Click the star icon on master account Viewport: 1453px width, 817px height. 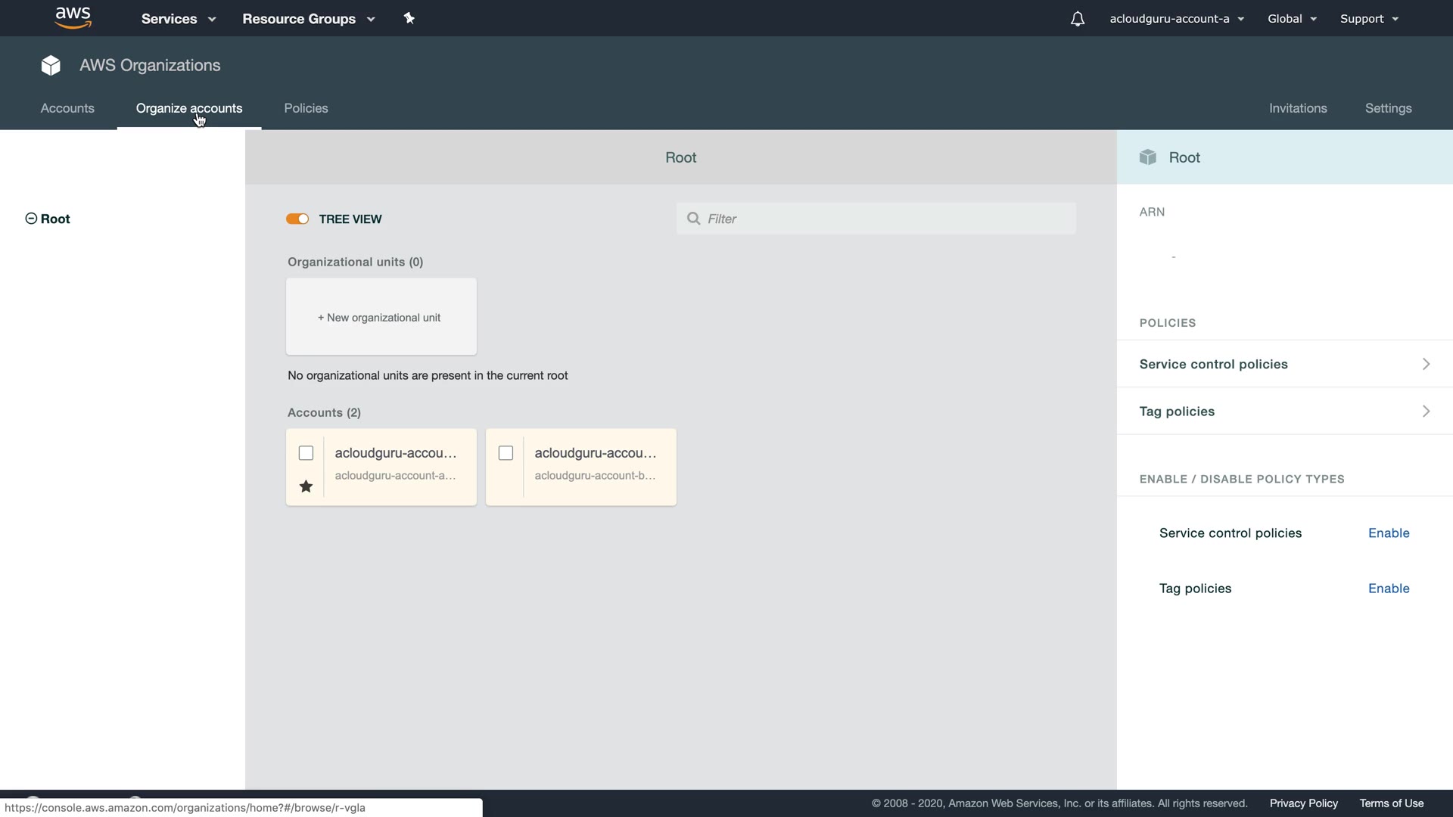coord(306,486)
